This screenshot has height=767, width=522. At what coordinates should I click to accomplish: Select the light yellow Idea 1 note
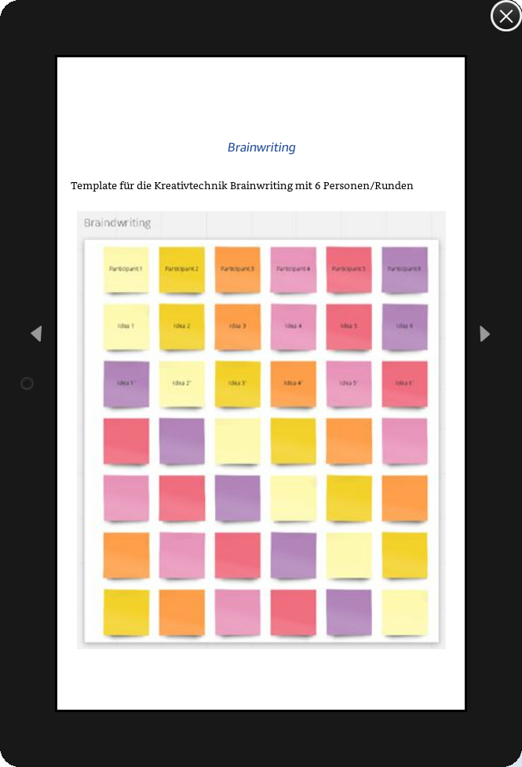(126, 327)
